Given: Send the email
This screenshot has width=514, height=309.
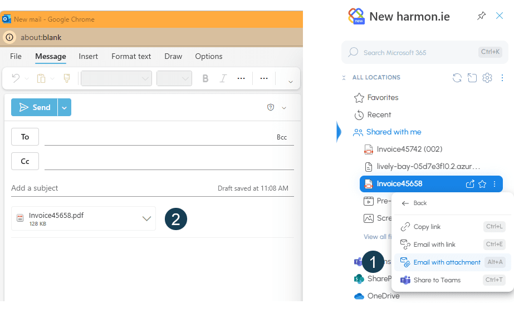Looking at the screenshot, I should [x=35, y=107].
